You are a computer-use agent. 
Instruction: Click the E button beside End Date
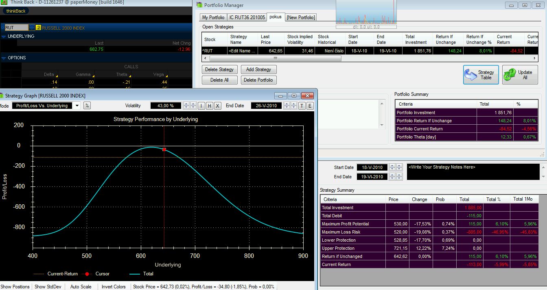[310, 106]
